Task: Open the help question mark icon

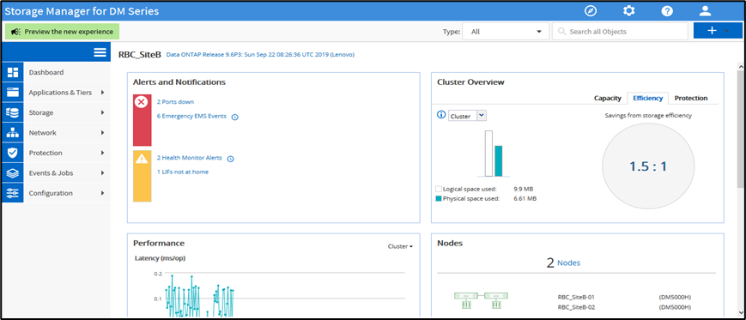Action: point(667,11)
